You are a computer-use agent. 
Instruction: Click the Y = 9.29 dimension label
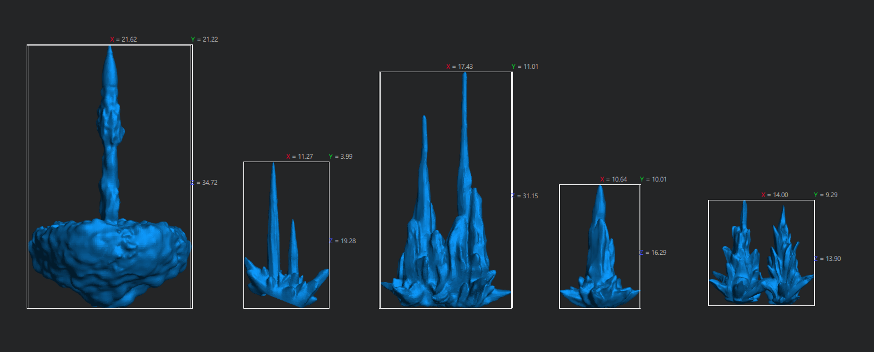[826, 195]
